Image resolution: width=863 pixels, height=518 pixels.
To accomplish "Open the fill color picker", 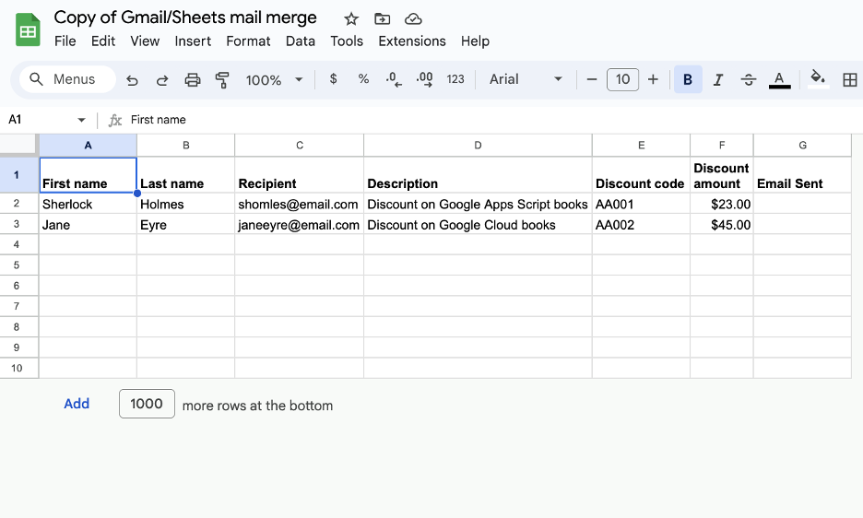I will (x=818, y=78).
